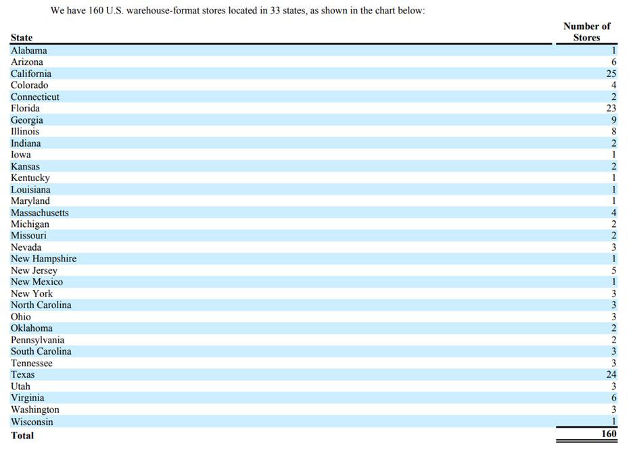Select the Tennessee row label
This screenshot has height=450, width=633.
[x=32, y=363]
